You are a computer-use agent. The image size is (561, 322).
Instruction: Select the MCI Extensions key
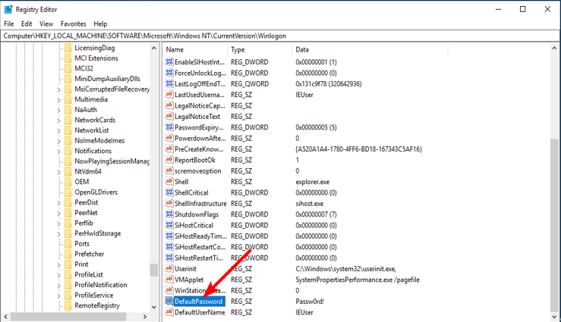tap(96, 58)
